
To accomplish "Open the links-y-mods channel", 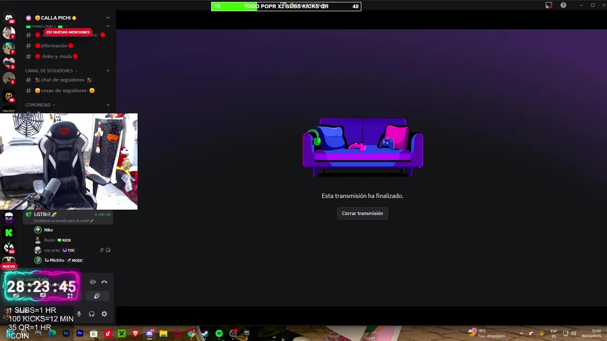I will 67,56.
